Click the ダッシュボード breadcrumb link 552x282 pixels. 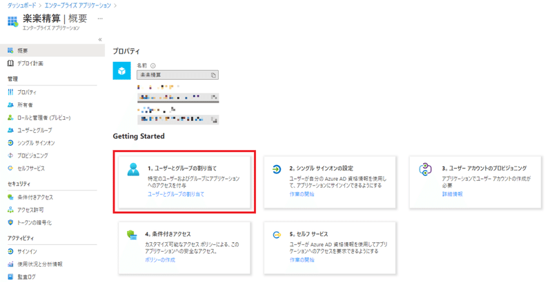[x=21, y=6]
